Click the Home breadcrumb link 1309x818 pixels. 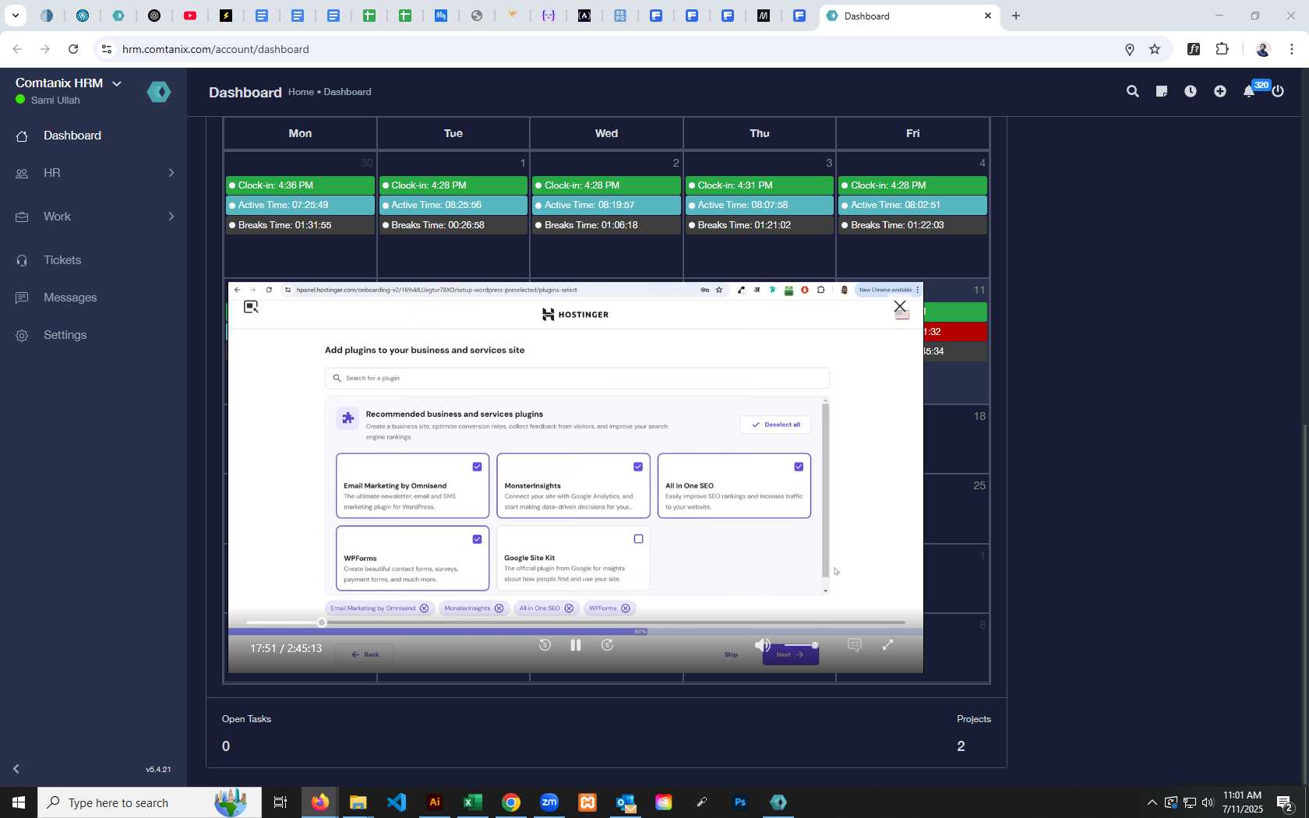coord(301,92)
